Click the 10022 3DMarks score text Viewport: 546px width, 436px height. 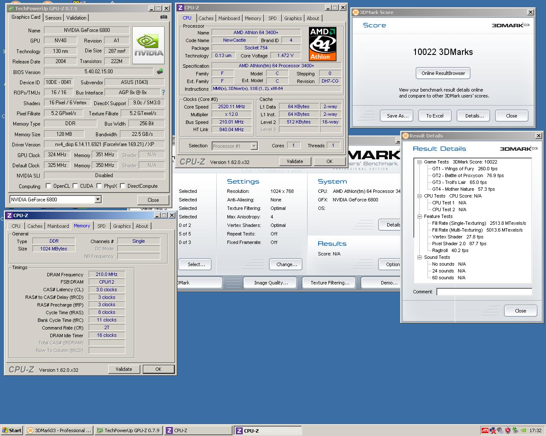443,52
